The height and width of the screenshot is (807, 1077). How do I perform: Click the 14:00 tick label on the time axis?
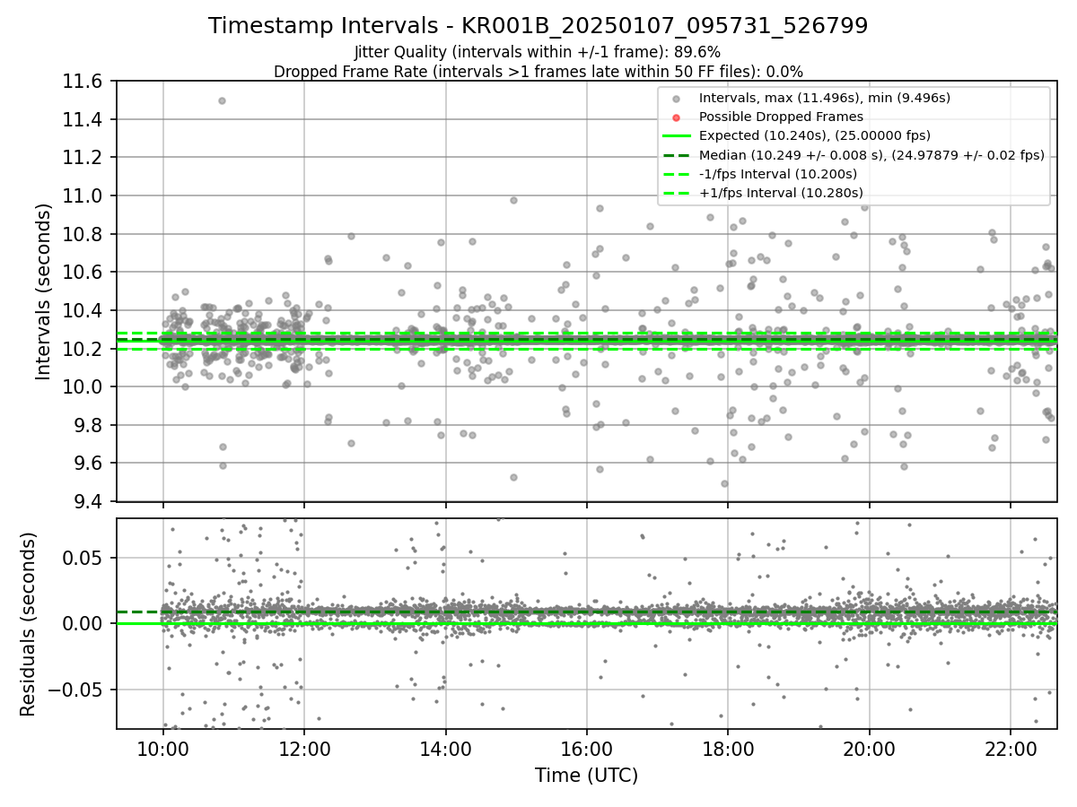[445, 749]
